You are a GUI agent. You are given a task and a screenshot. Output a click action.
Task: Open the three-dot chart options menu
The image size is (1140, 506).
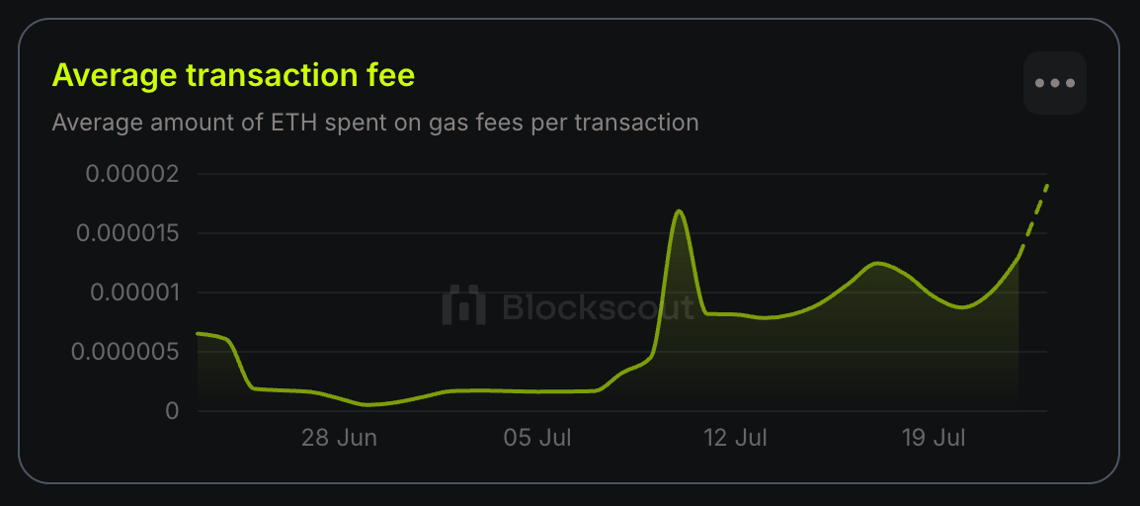coord(1054,83)
